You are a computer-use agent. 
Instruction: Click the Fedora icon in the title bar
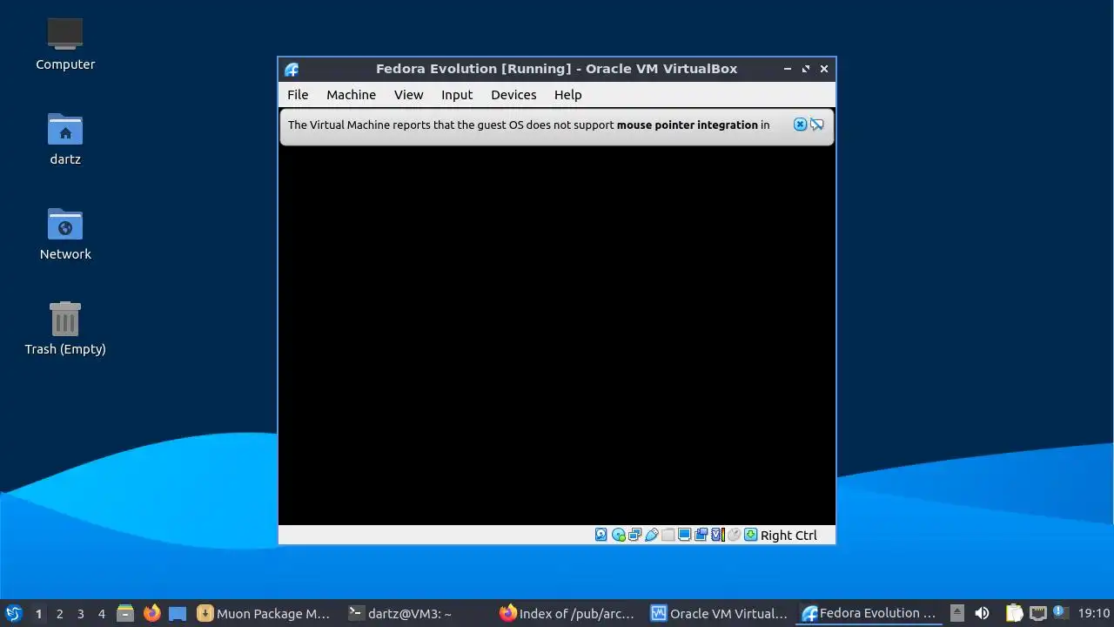[x=292, y=69]
